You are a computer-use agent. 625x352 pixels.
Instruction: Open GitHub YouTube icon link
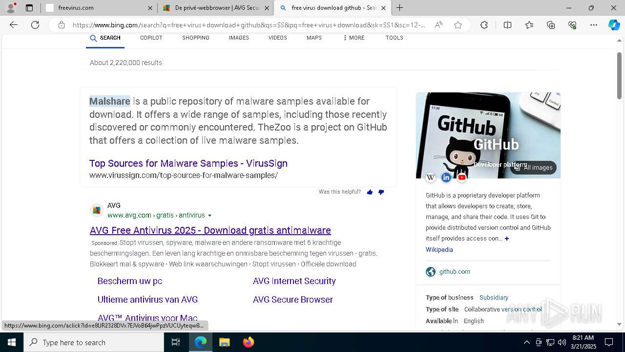tap(461, 177)
